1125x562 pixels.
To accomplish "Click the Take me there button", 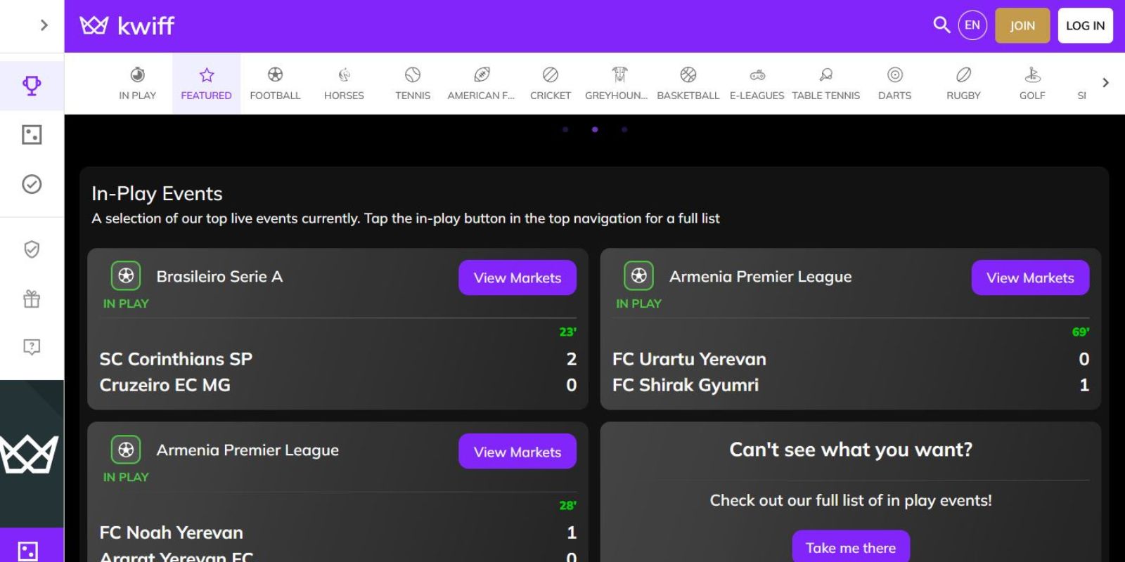I will coord(851,547).
